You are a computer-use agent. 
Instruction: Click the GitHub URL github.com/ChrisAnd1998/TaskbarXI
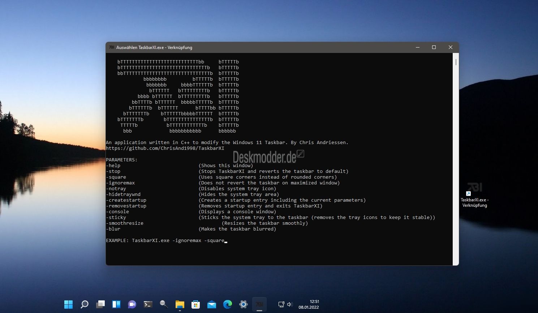click(165, 148)
